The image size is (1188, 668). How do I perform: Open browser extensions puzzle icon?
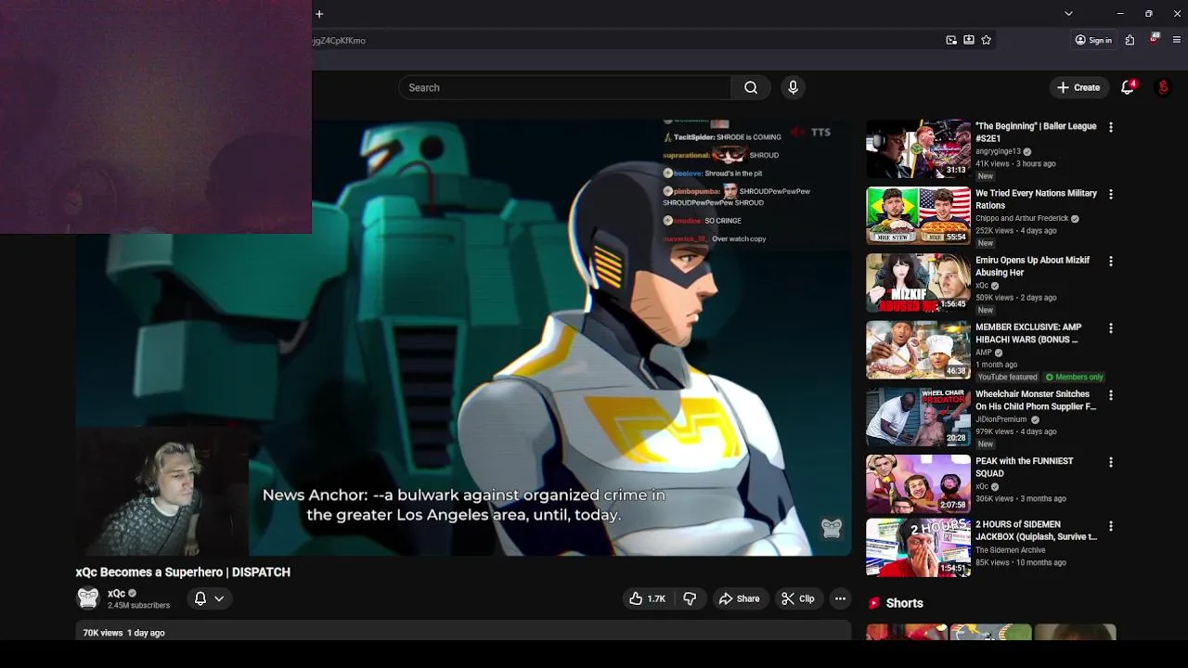tap(1130, 40)
